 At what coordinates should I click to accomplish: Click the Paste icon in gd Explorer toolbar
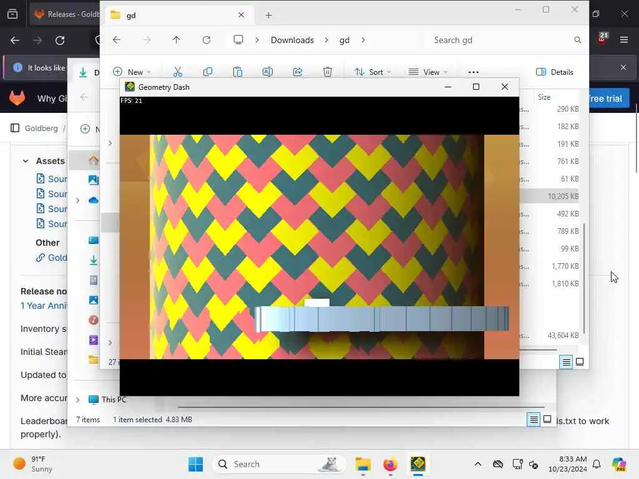(x=238, y=72)
